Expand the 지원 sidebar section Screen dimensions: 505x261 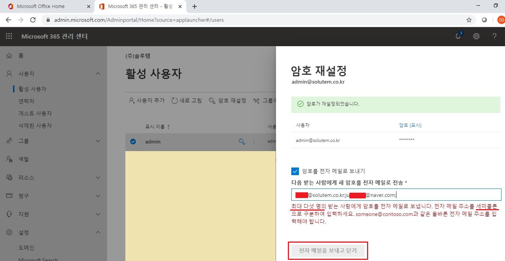tap(98, 214)
